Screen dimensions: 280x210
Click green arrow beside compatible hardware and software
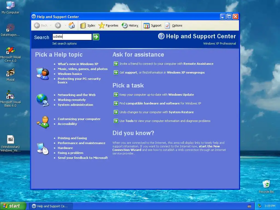point(116,103)
